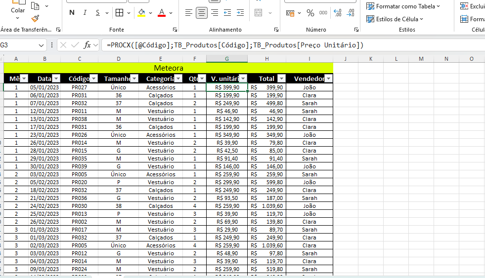Open Formatar como Tabela menu
The width and height of the screenshot is (485, 278).
click(x=403, y=6)
